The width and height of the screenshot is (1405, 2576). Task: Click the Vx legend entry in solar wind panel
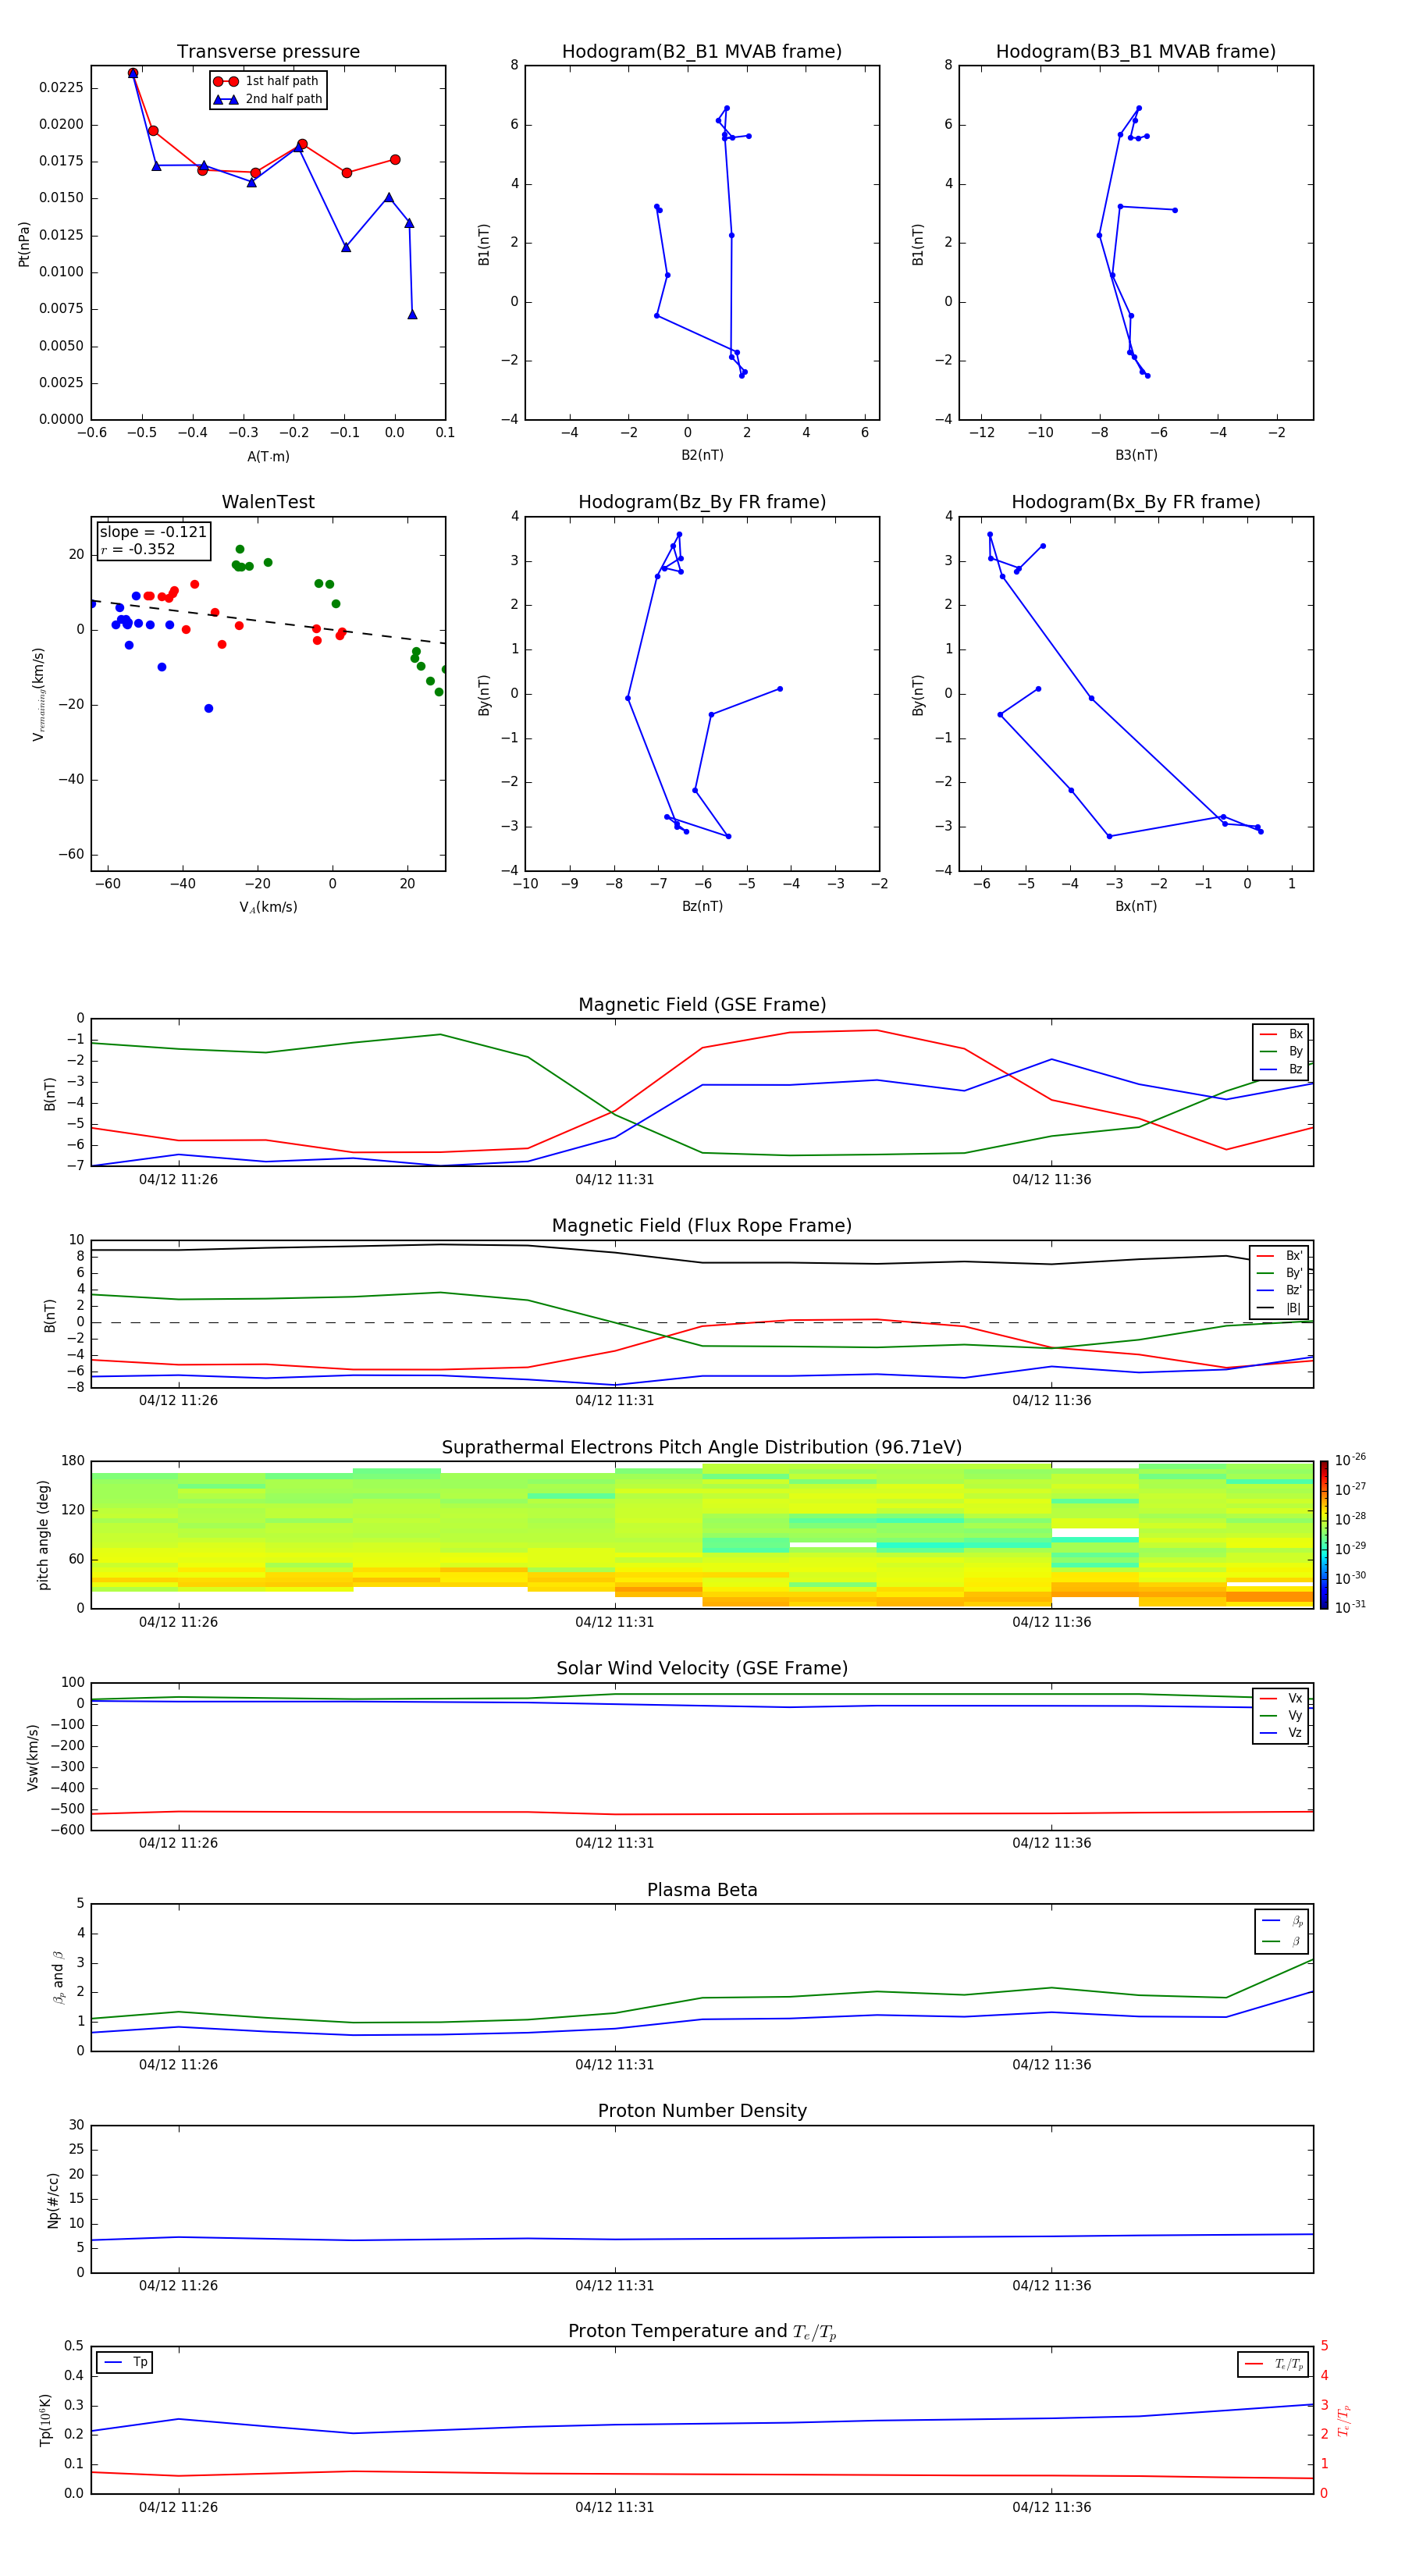tap(1281, 1699)
